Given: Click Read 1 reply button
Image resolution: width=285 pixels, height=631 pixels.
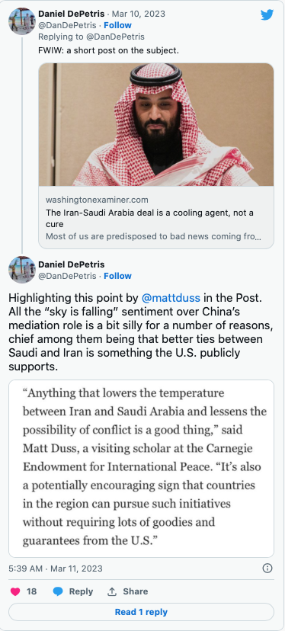Looking at the screenshot, I should pyautogui.click(x=141, y=612).
